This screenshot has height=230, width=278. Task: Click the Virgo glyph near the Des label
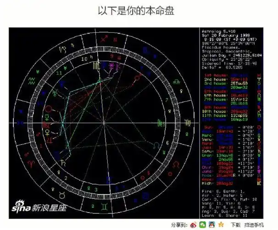188,123
